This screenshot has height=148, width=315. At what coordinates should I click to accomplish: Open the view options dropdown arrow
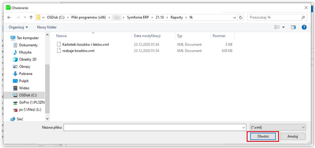point(284,27)
